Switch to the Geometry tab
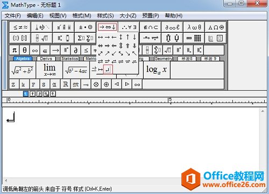 [164, 59]
